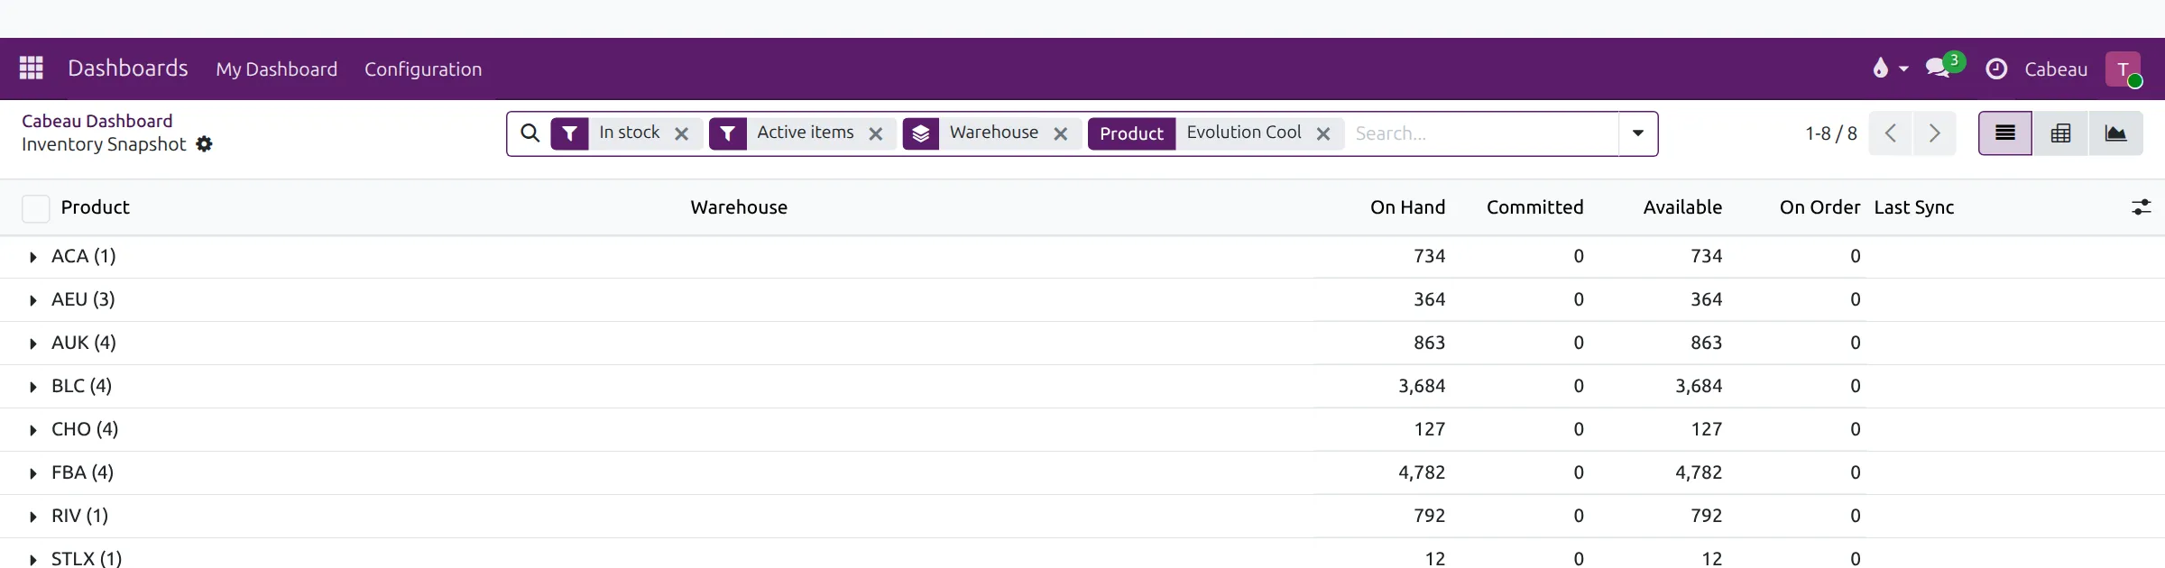This screenshot has width=2165, height=568.
Task: Click the 1-8 / 8 pager counter
Action: pyautogui.click(x=1831, y=133)
